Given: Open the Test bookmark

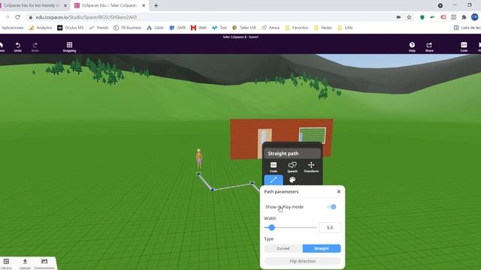Looking at the screenshot, I should pyautogui.click(x=219, y=28).
